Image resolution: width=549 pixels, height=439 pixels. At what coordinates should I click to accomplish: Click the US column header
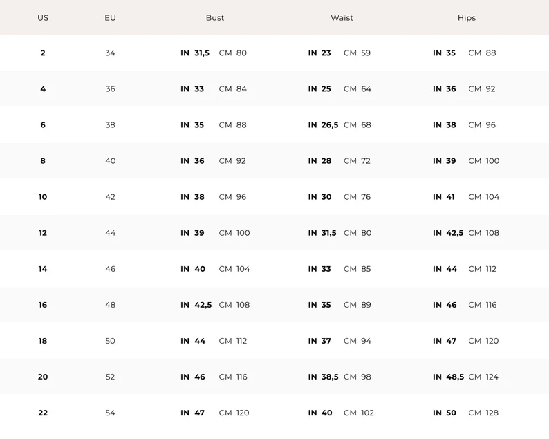[43, 18]
